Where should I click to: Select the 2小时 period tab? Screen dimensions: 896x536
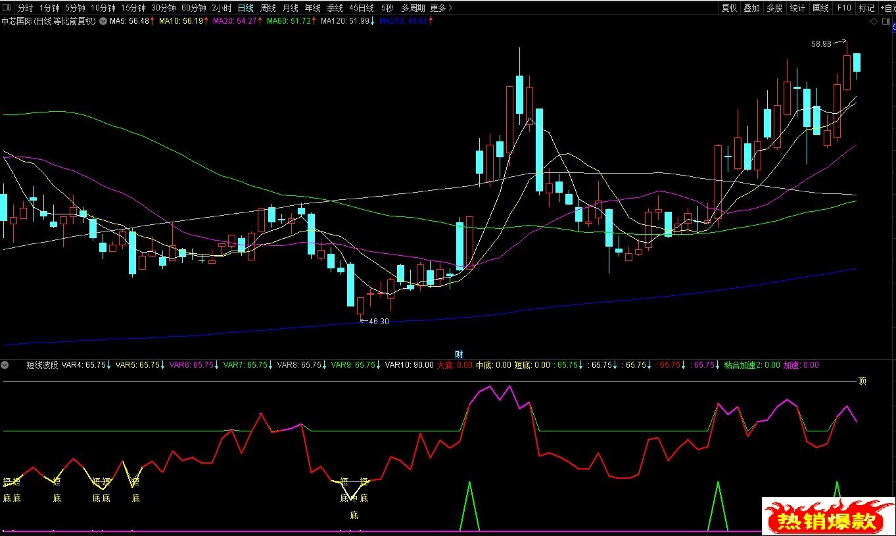click(222, 8)
